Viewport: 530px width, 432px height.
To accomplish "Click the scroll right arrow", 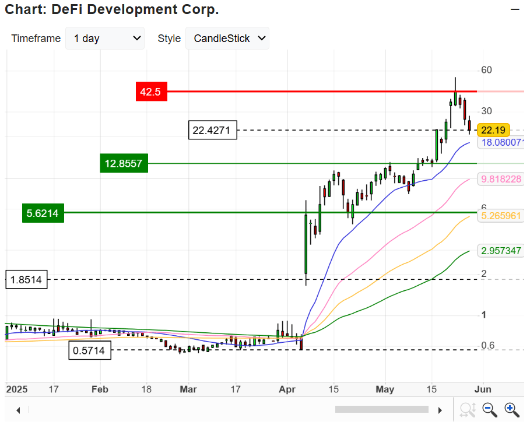I will [x=440, y=410].
